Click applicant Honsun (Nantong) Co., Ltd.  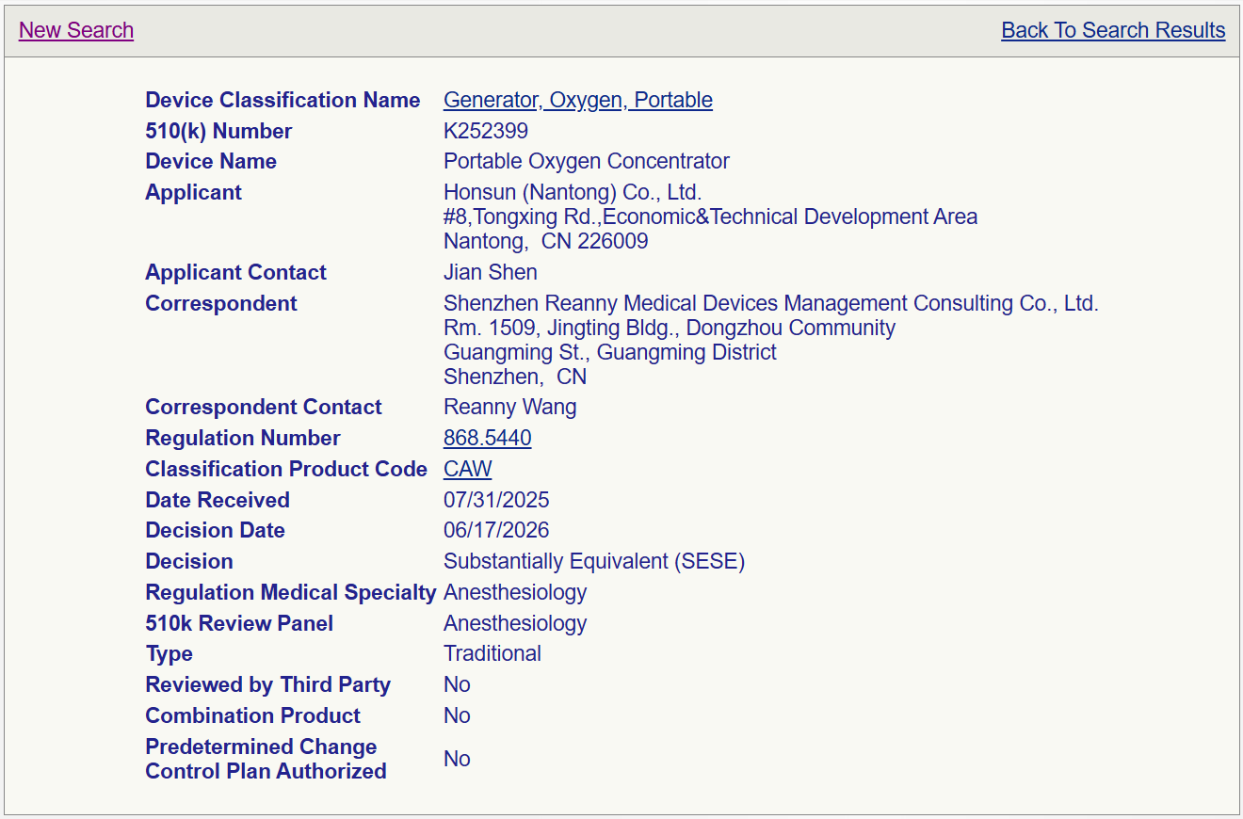tap(573, 192)
